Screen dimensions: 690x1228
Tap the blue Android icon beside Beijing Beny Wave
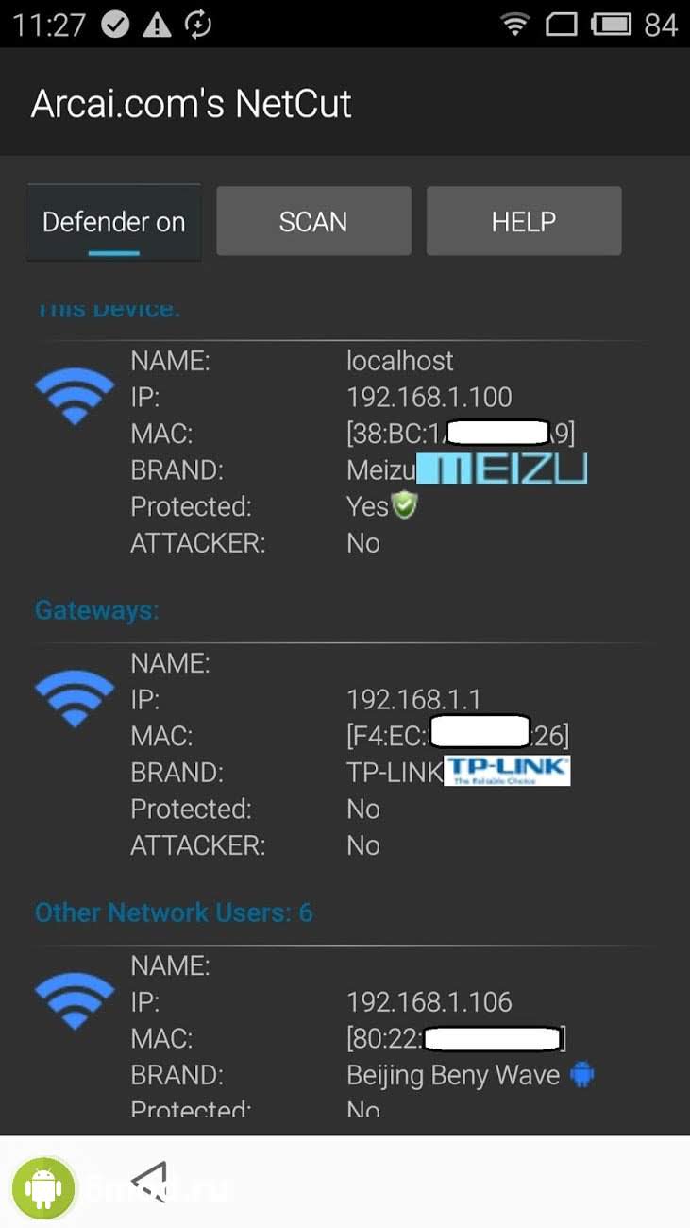click(582, 1074)
